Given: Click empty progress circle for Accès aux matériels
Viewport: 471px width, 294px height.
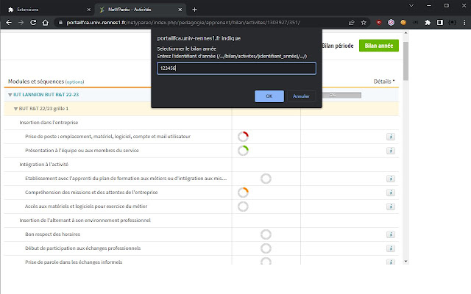Looking at the screenshot, I should [243, 207].
